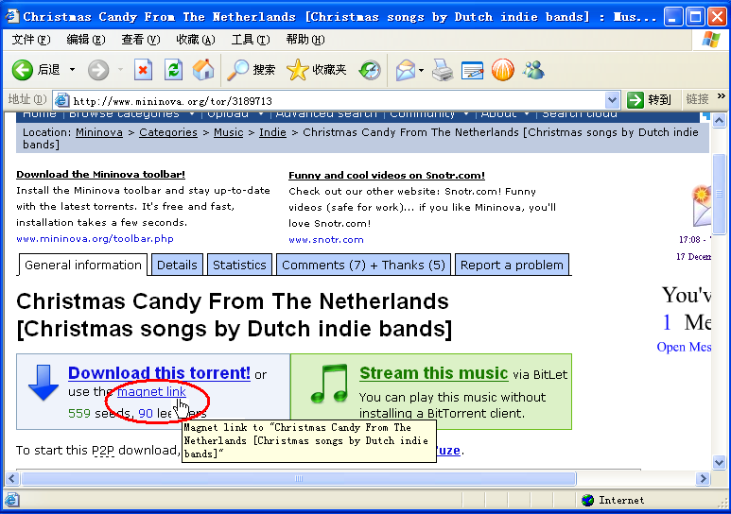Image resolution: width=731 pixels, height=514 pixels.
Task: Switch to the Statistics tab
Action: coord(239,265)
